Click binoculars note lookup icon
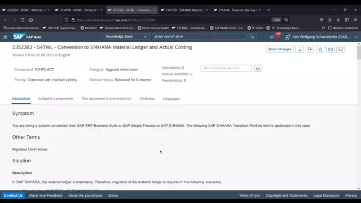361x203 pixels. click(x=258, y=68)
